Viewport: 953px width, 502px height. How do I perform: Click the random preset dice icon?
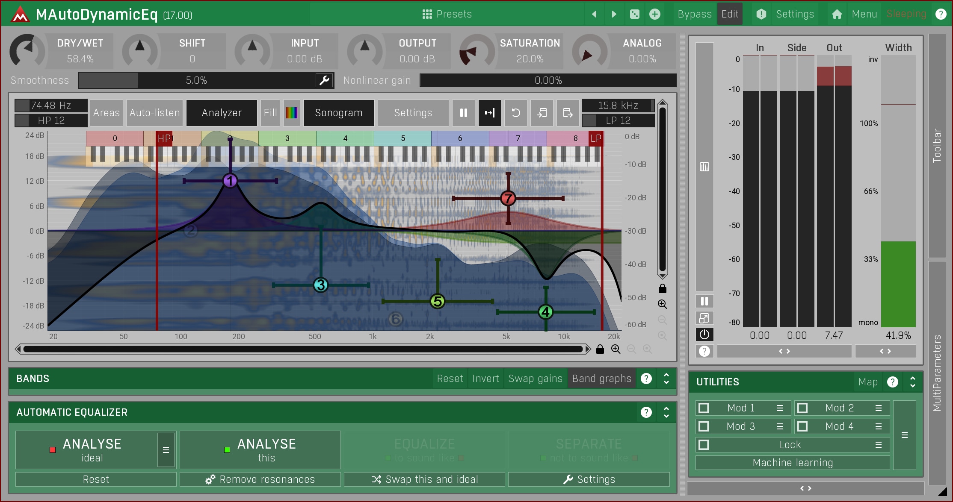[x=635, y=14]
